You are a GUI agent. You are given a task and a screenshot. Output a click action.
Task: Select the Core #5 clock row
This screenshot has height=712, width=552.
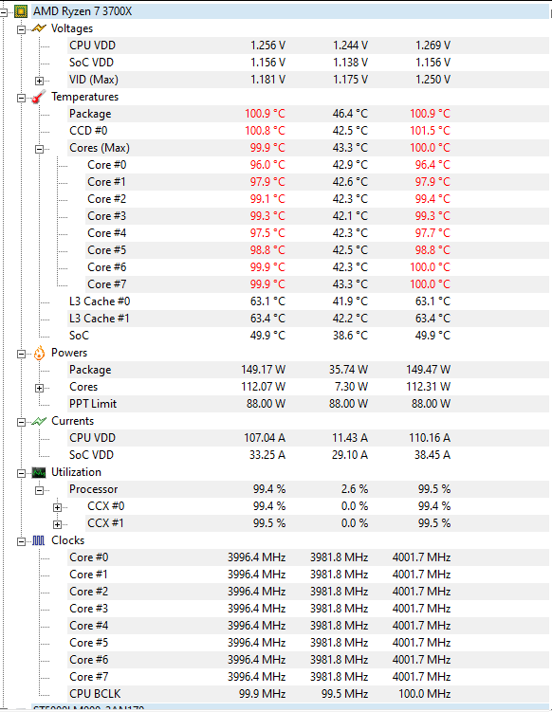click(x=308, y=643)
